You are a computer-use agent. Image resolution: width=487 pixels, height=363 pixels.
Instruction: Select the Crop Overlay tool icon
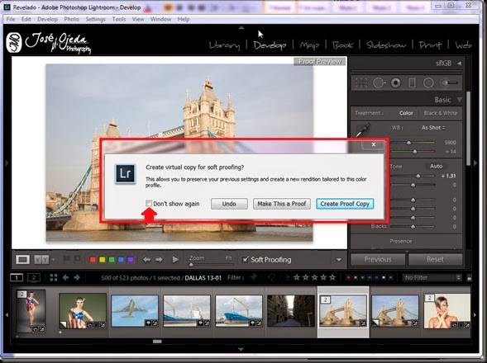pos(361,83)
